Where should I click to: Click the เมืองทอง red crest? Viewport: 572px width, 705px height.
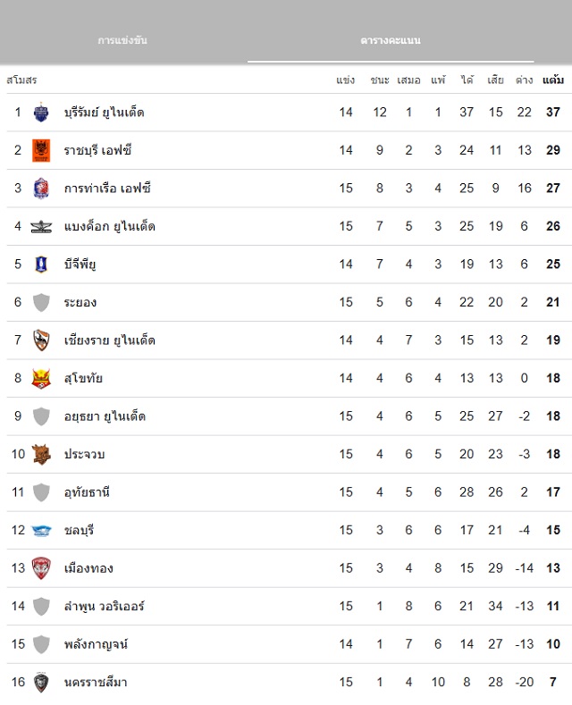pyautogui.click(x=41, y=568)
